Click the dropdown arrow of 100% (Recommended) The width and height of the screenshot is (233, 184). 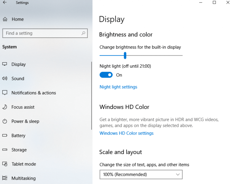[x=178, y=175]
